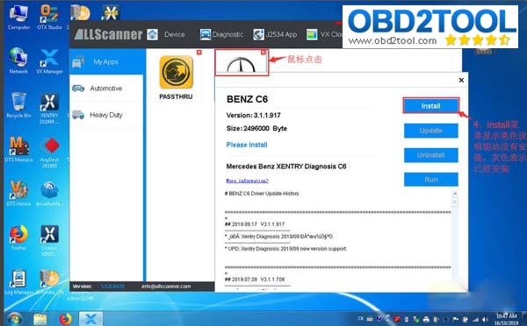The width and height of the screenshot is (527, 326).
Task: Open Firefox from the taskbar
Action: (66, 319)
